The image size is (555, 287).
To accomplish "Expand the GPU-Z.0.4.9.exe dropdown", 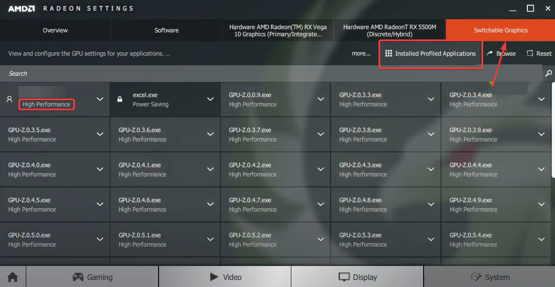I will 541,204.
